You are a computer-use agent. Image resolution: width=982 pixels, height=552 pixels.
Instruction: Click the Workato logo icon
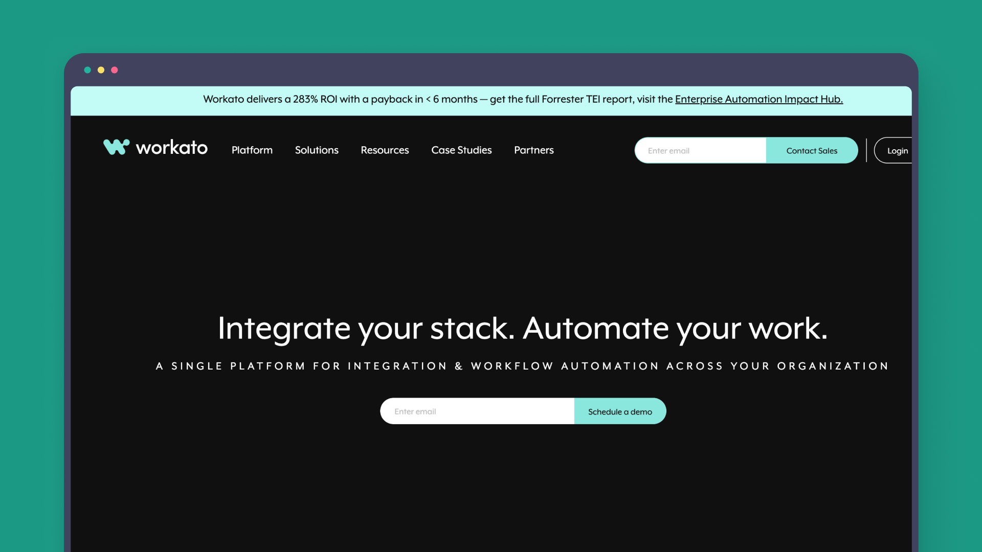click(x=116, y=147)
